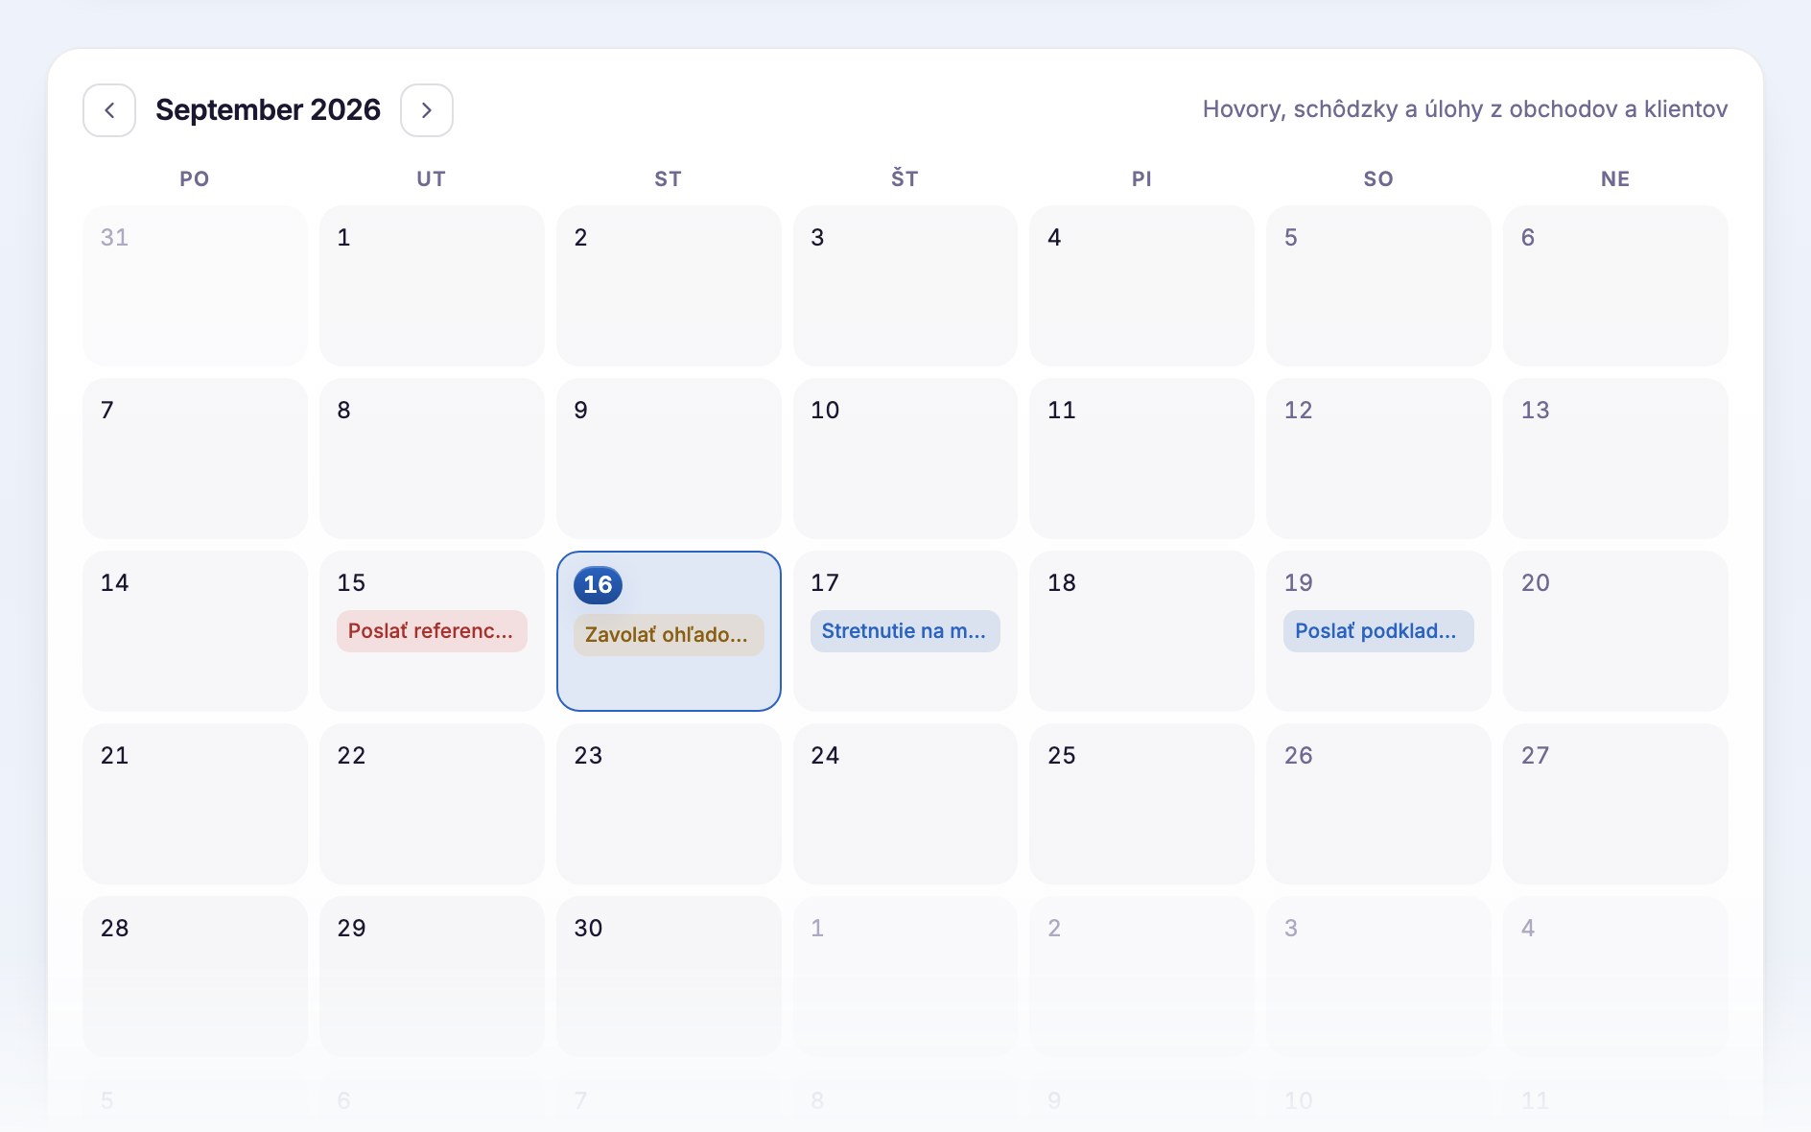Select Saturday September 26 cell
The image size is (1811, 1132).
pyautogui.click(x=1378, y=804)
